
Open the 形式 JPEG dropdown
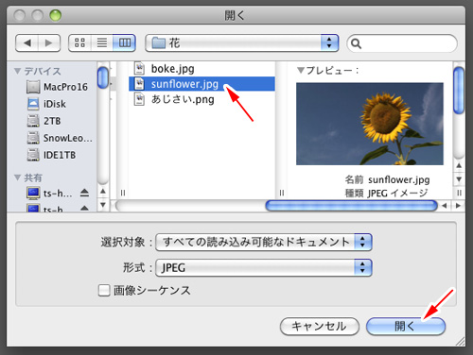[x=264, y=268]
